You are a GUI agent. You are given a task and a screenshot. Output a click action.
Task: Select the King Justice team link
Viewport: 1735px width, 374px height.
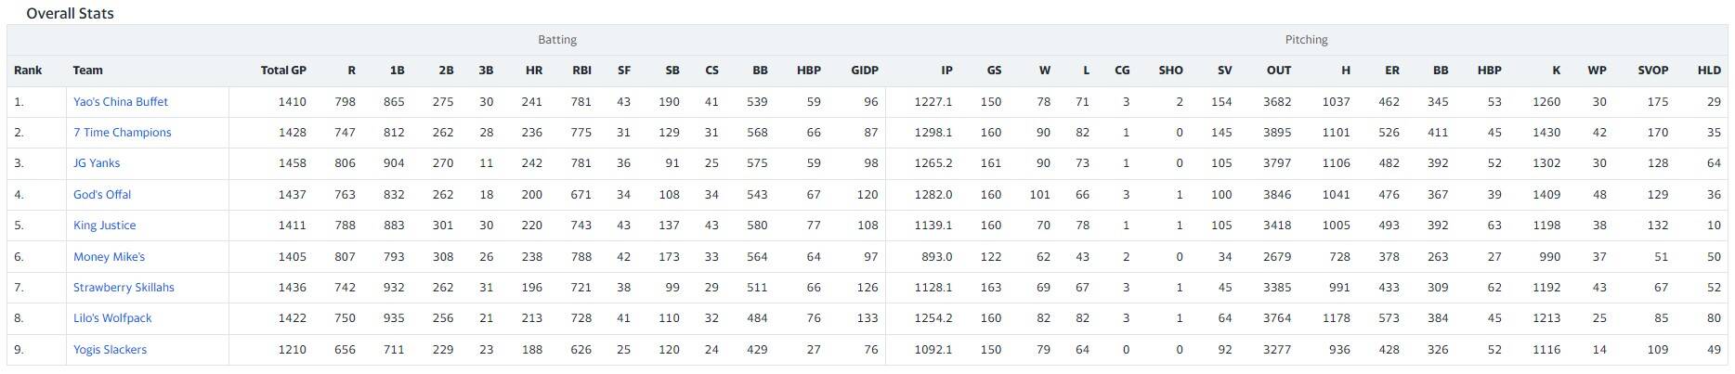tap(105, 226)
